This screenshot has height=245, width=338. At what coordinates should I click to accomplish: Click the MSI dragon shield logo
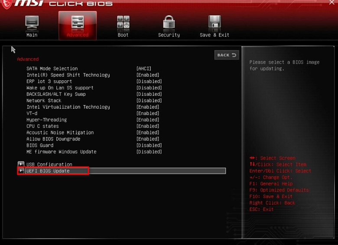(6, 4)
